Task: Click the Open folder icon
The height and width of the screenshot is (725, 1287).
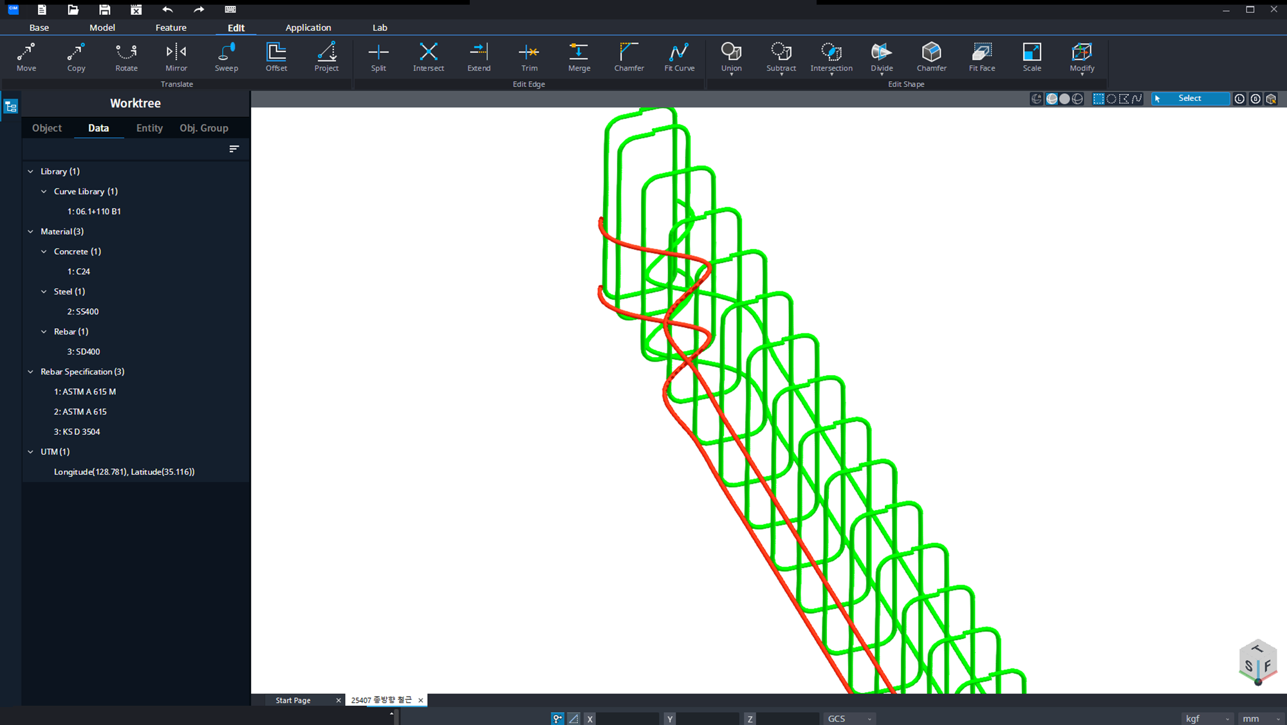Action: coord(73,10)
